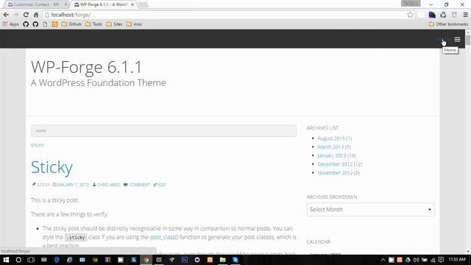Click the CALENDAR widget heading
The width and height of the screenshot is (471, 265).
coord(319,242)
